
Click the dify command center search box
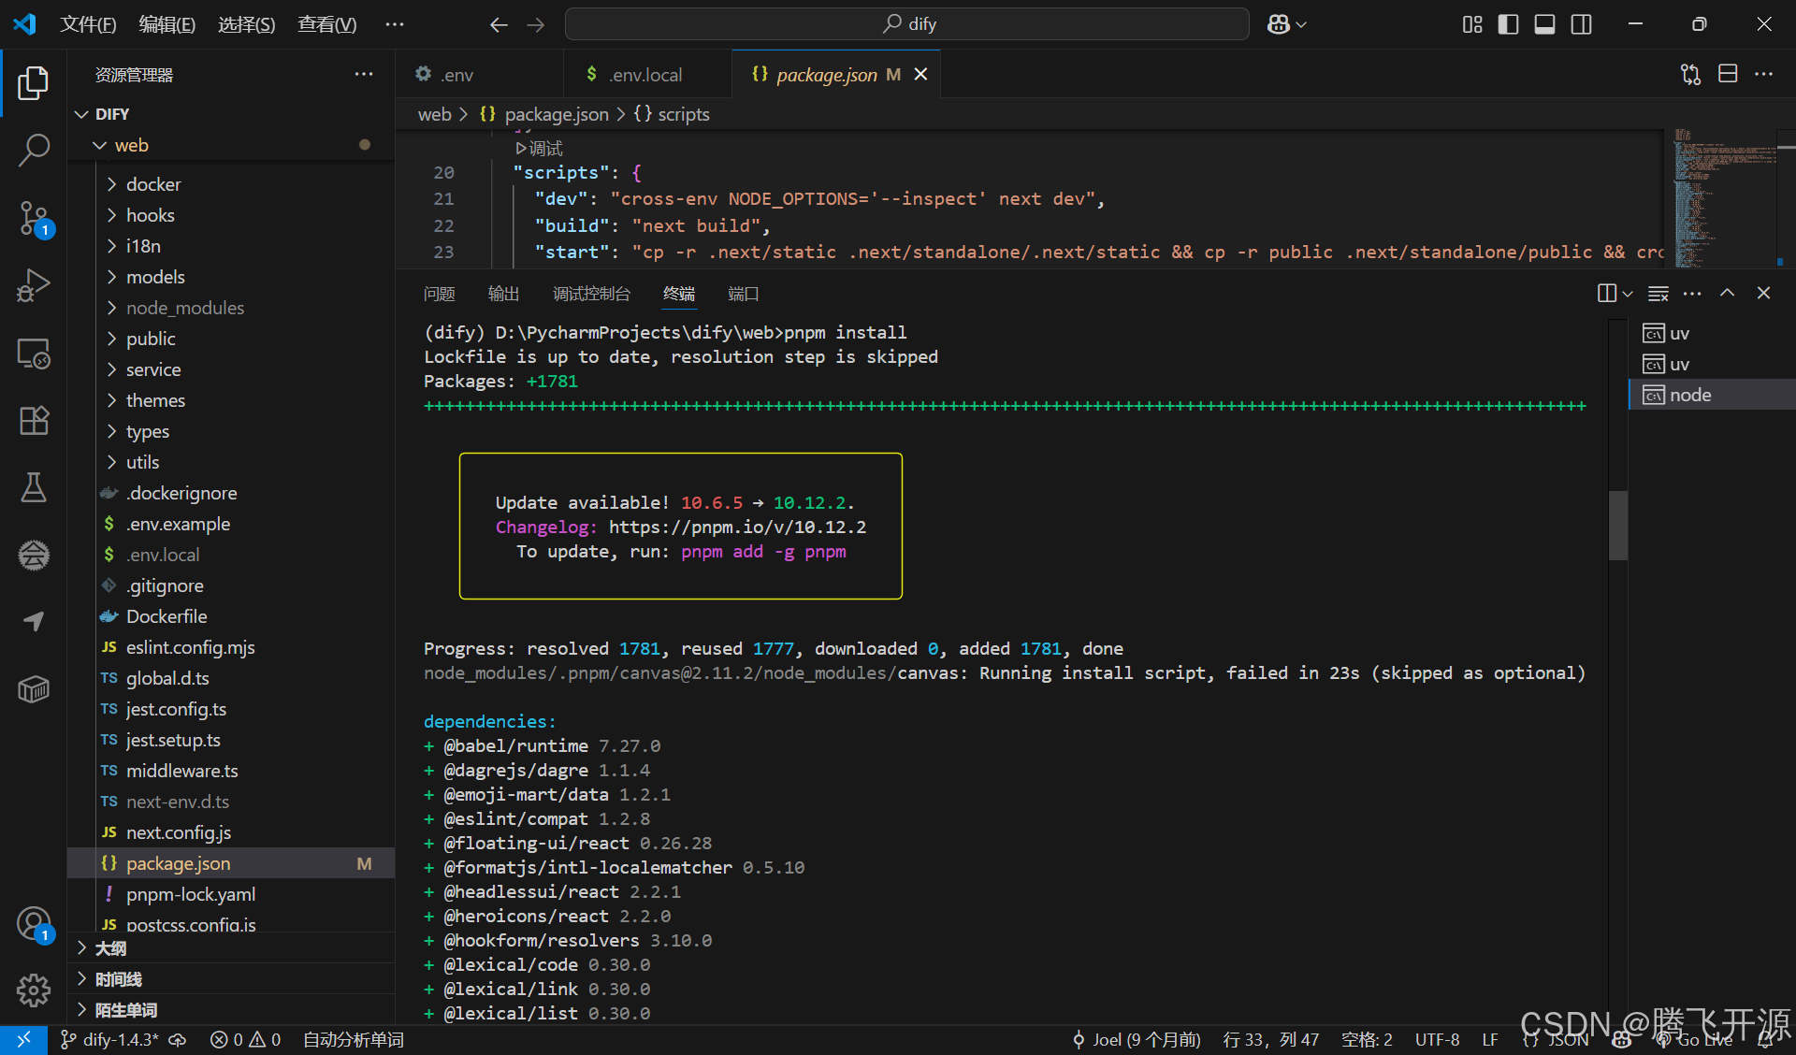(x=906, y=24)
